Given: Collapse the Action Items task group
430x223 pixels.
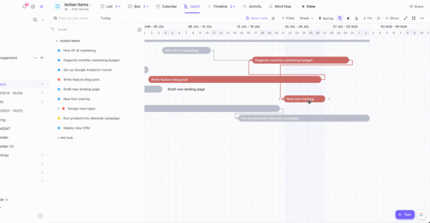Looking at the screenshot, I should 57,41.
